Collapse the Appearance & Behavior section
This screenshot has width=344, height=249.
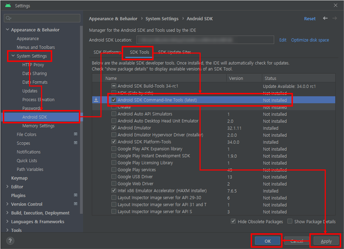pos(7,29)
